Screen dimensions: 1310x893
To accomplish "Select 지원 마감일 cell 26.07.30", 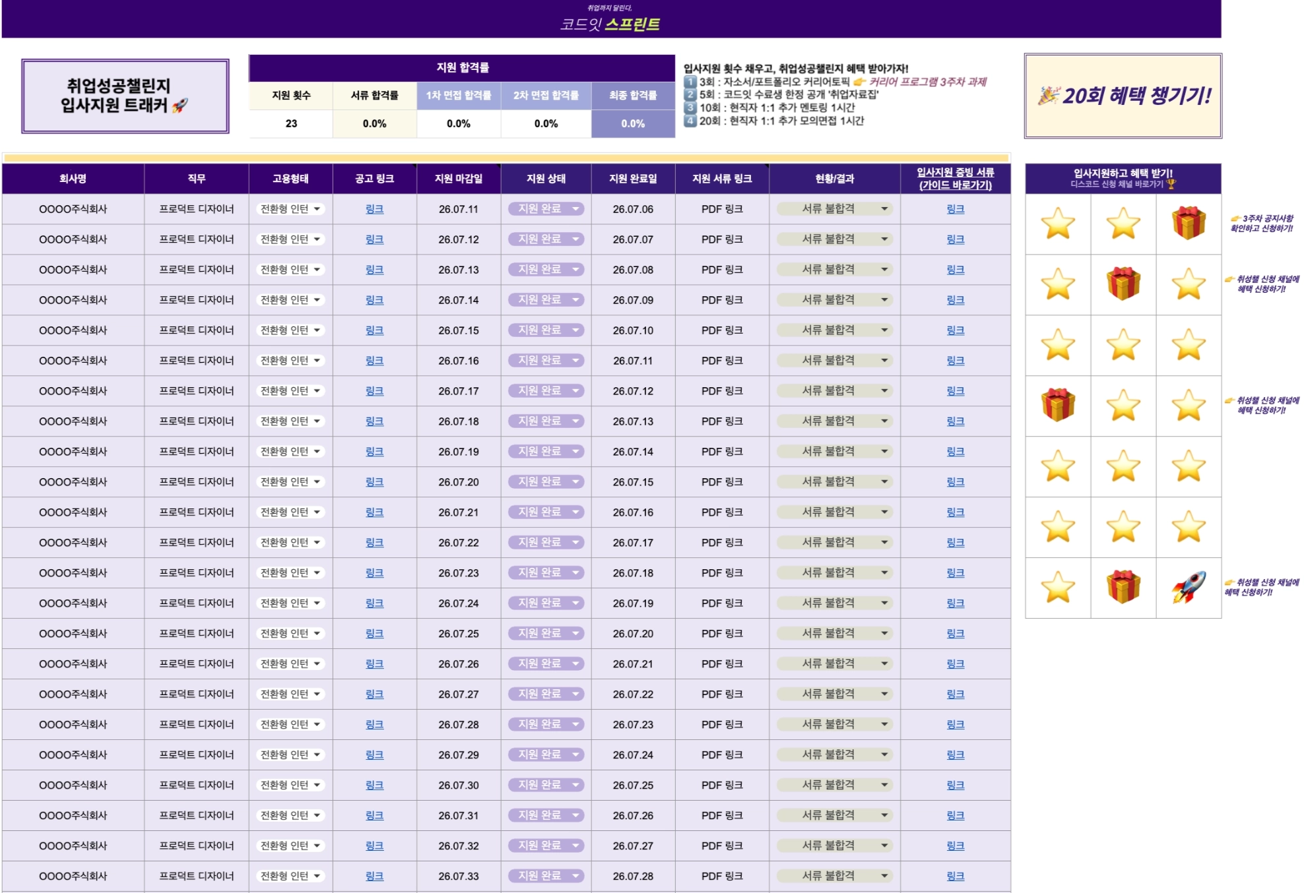I will click(459, 785).
